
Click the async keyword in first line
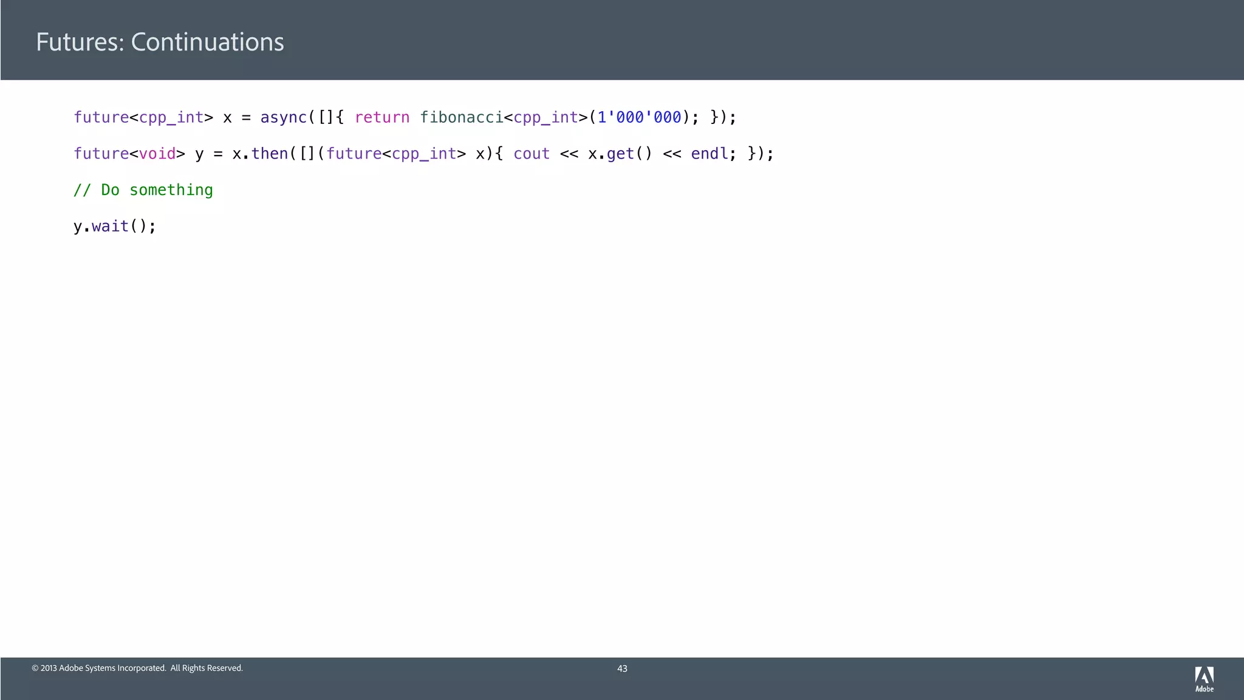(x=284, y=117)
